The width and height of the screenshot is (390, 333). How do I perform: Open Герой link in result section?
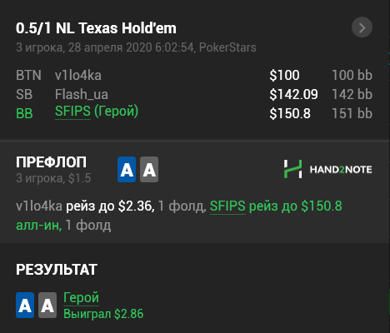81,298
